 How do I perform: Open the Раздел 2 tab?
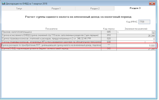[x=95, y=8]
